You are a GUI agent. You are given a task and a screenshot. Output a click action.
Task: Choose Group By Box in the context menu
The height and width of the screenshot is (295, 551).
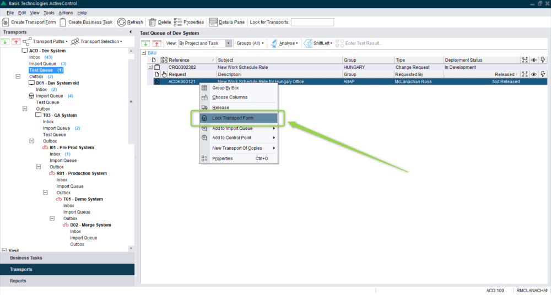[x=239, y=88]
